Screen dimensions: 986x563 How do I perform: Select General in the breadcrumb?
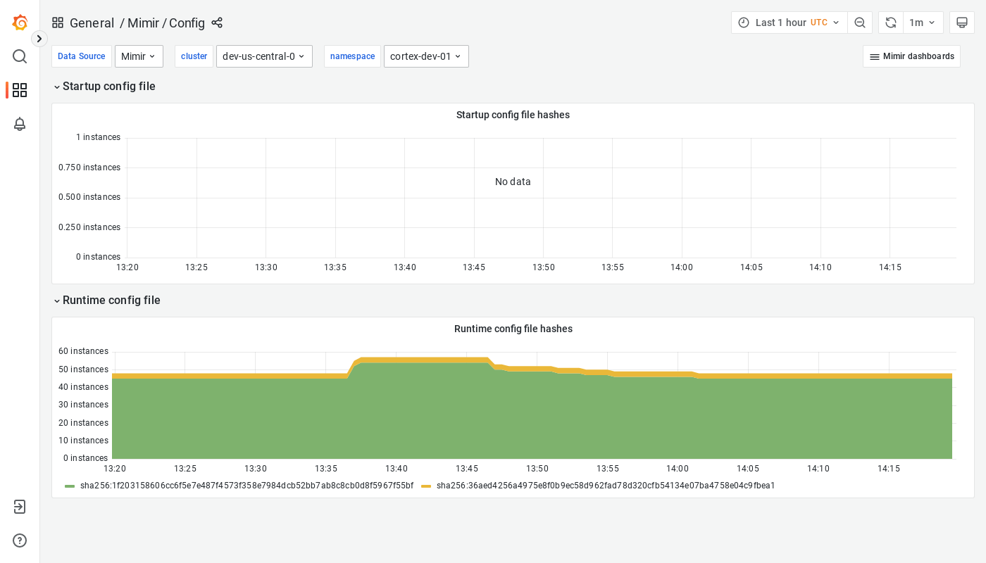(x=92, y=23)
